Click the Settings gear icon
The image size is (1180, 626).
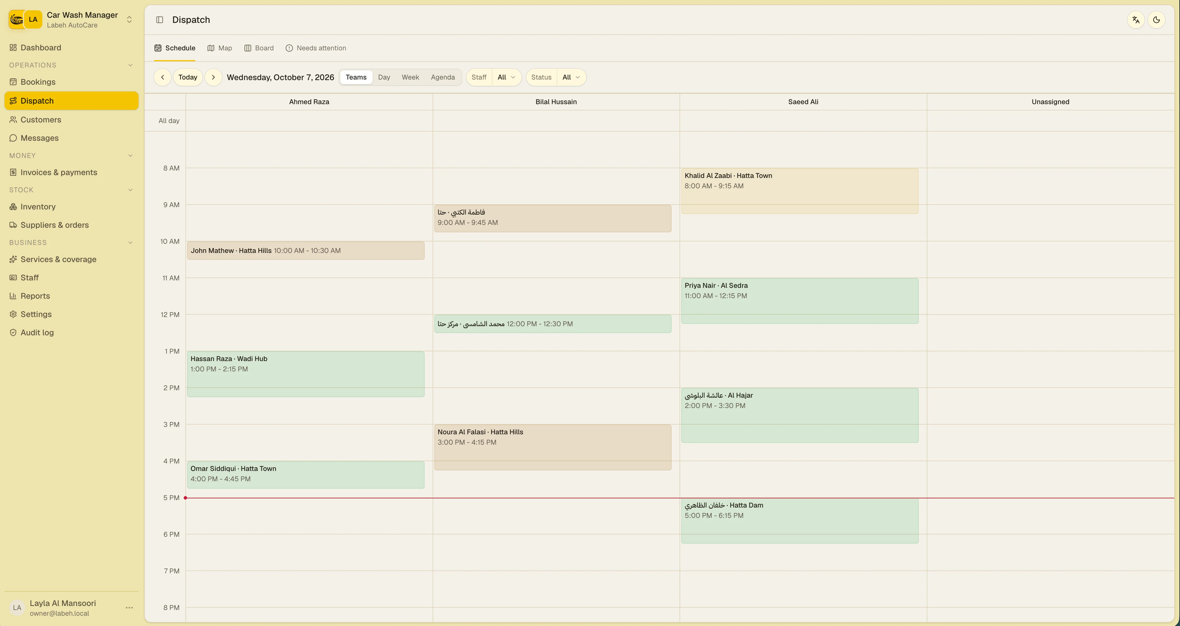click(13, 314)
